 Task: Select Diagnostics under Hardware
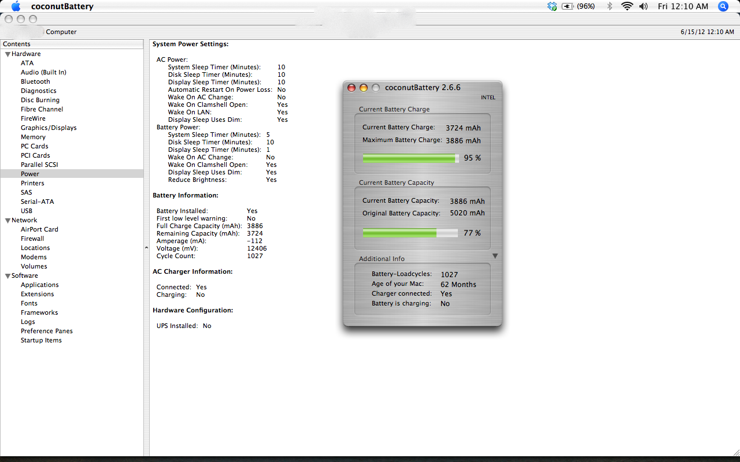[x=39, y=91]
